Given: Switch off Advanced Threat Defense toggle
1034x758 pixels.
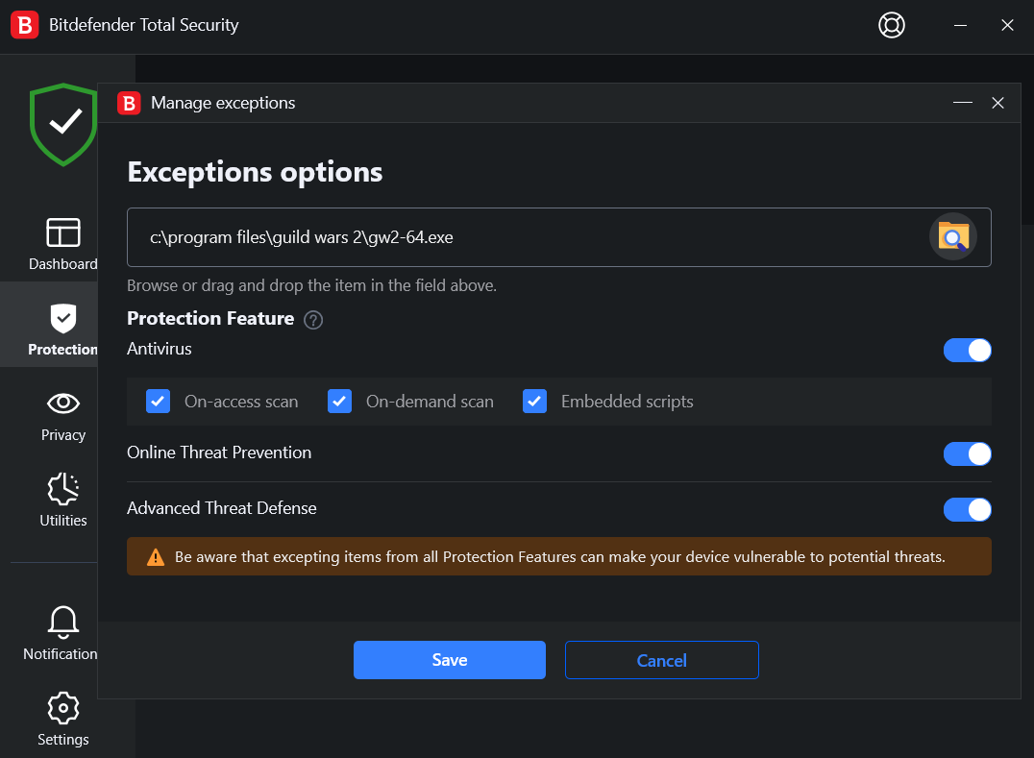Looking at the screenshot, I should click(967, 509).
